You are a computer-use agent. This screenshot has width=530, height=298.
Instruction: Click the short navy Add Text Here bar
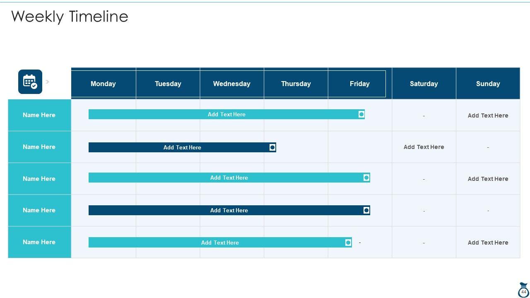(182, 147)
